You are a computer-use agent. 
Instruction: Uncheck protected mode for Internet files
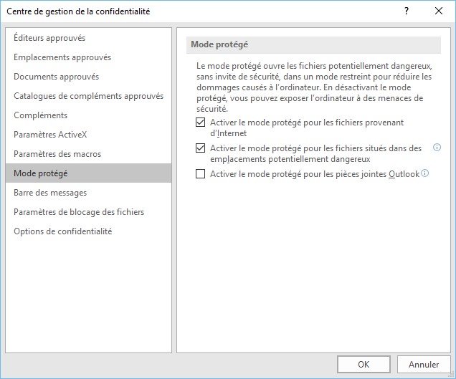(x=200, y=123)
